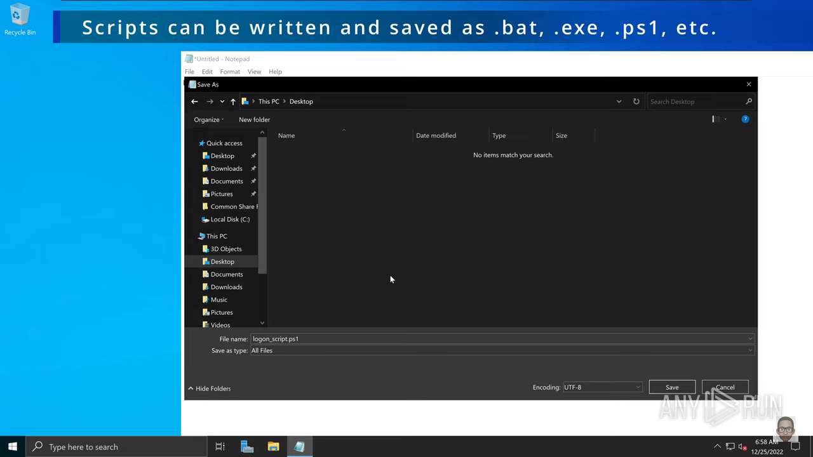This screenshot has height=457, width=813.
Task: Open pinned Desktop under Quick access
Action: point(222,156)
